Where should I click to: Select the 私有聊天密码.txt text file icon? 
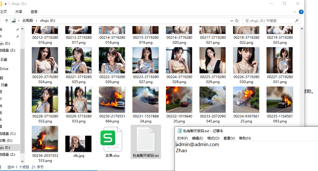pos(146,141)
